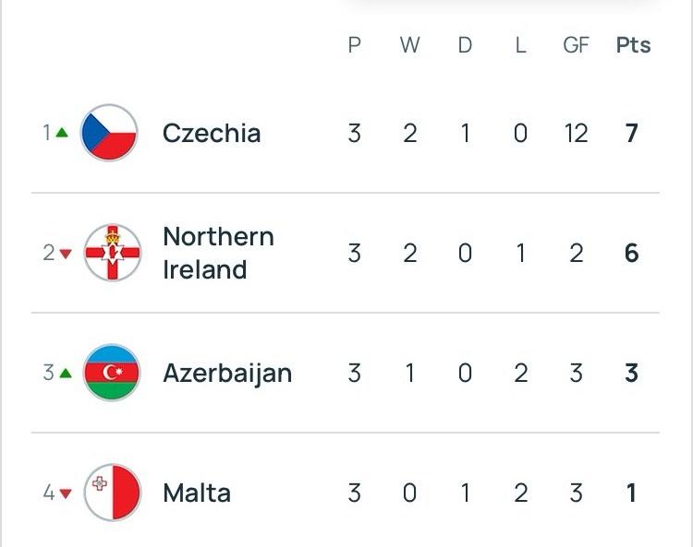Click the Malta flag icon
This screenshot has height=547, width=693.
[x=112, y=493]
